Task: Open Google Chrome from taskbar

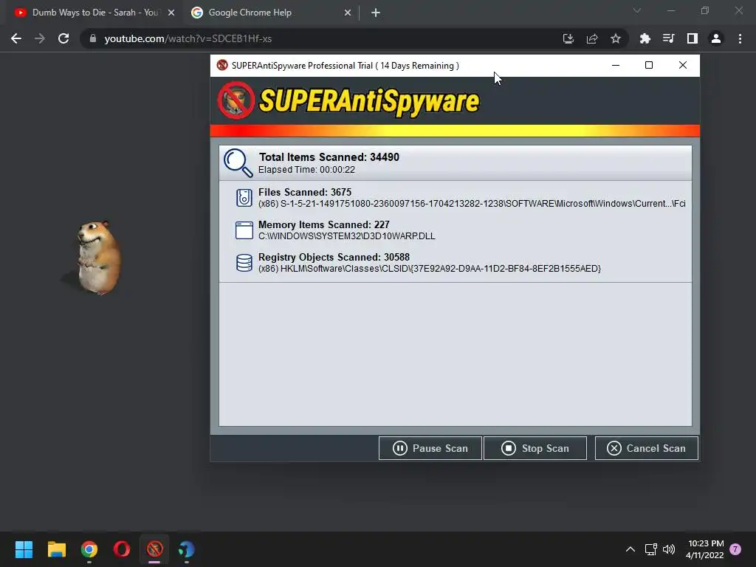Action: tap(89, 549)
